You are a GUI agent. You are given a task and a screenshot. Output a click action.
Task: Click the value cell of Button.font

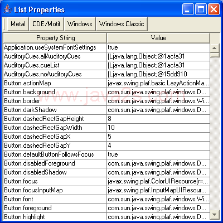click(158, 199)
